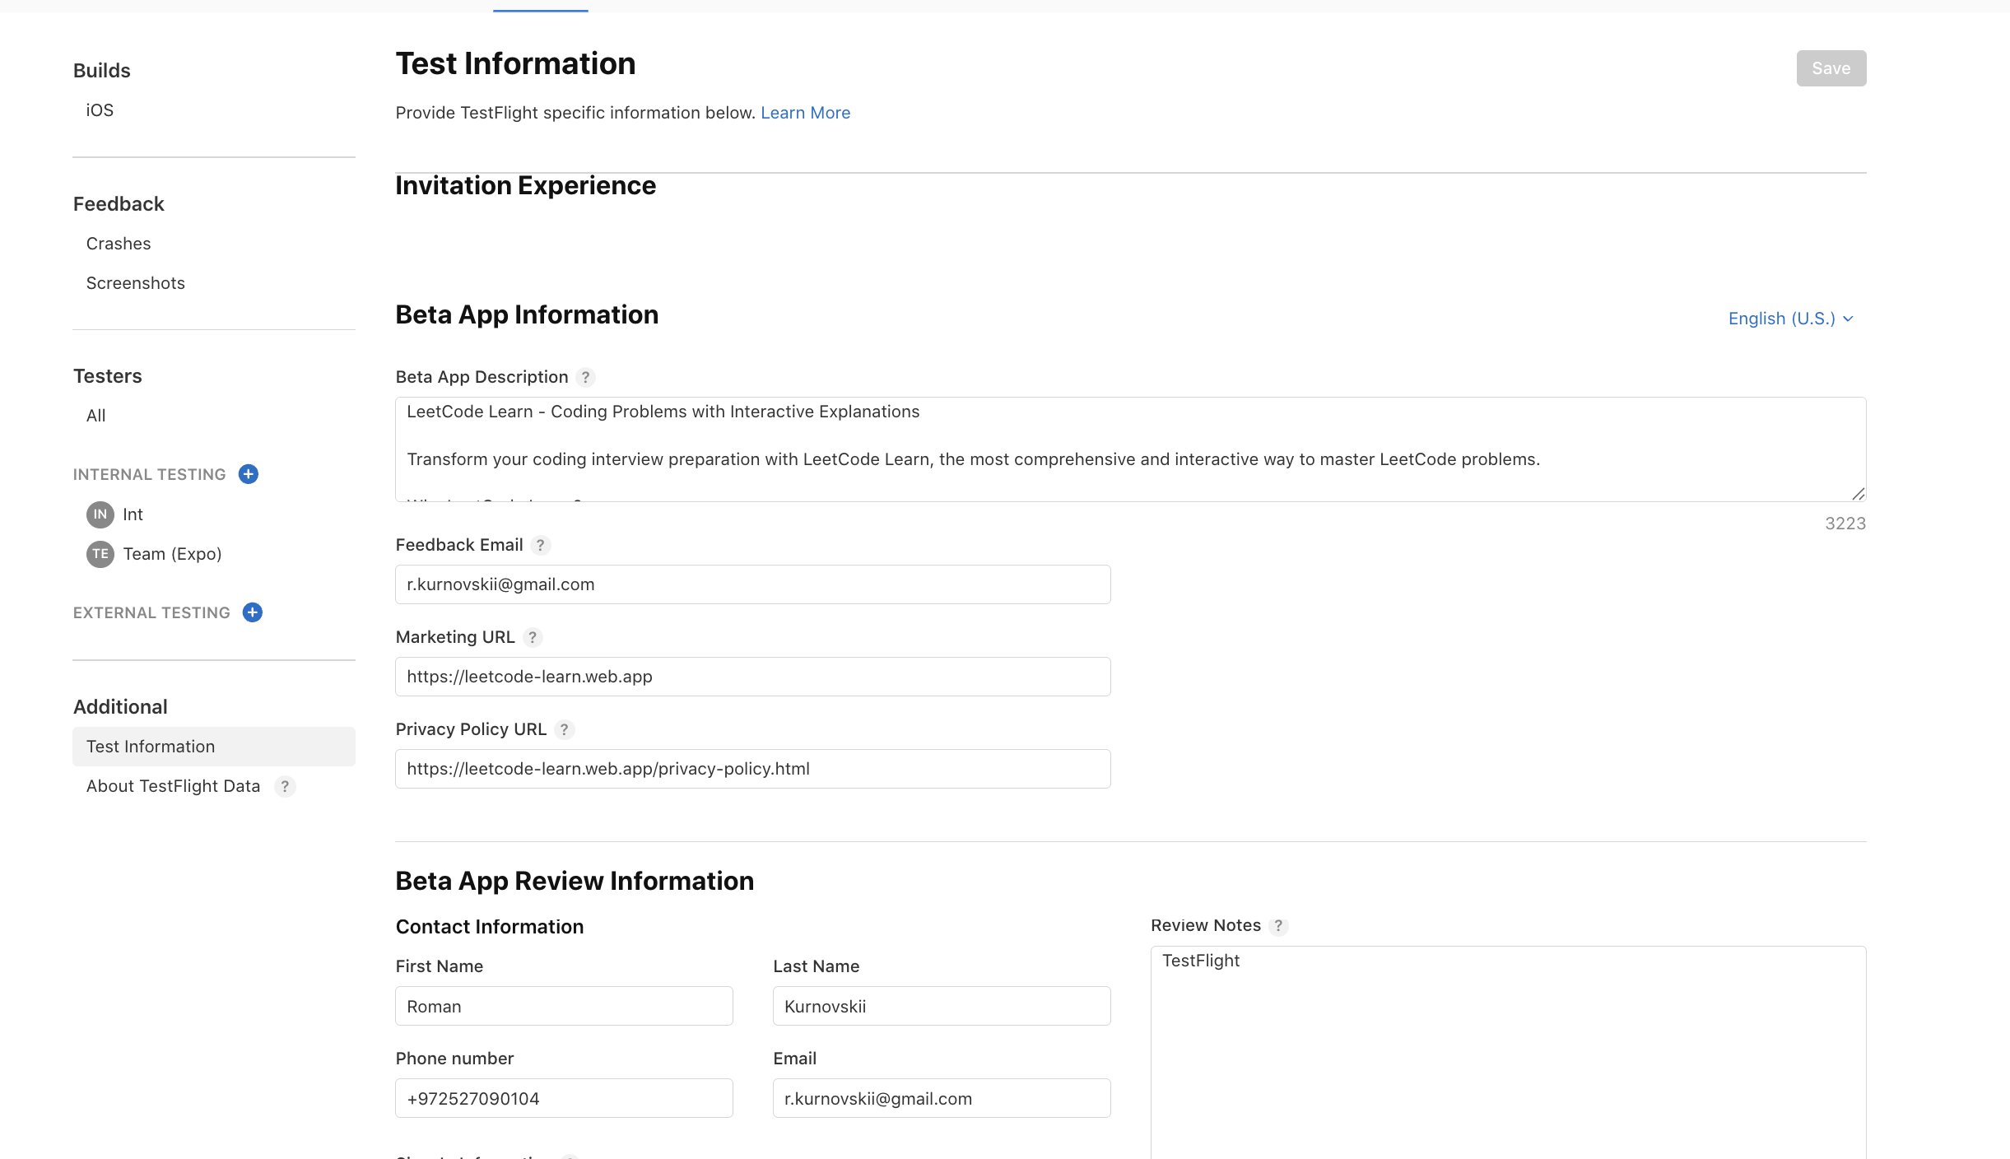The width and height of the screenshot is (2010, 1159).
Task: View the Crashes feedback section
Action: pos(118,243)
